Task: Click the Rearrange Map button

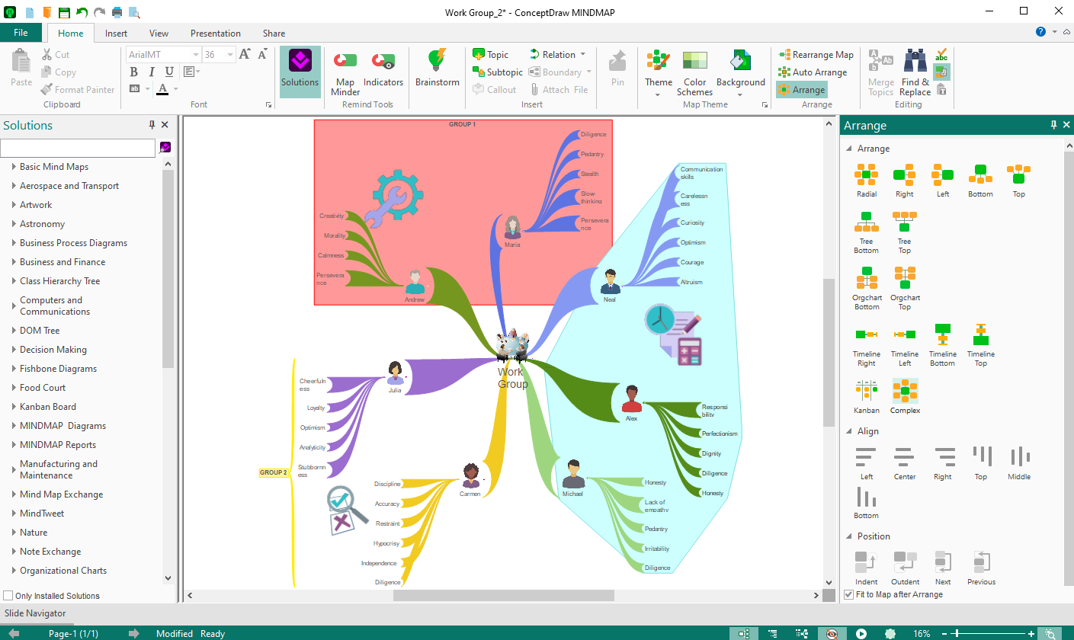Action: 816,54
